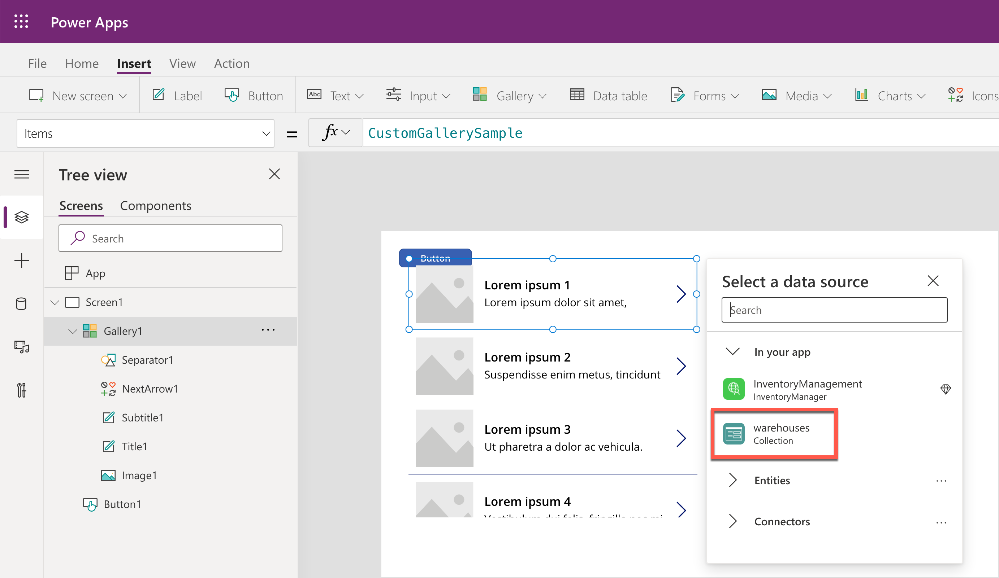Click the formula bar fx dropdown
The width and height of the screenshot is (999, 578).
click(337, 133)
